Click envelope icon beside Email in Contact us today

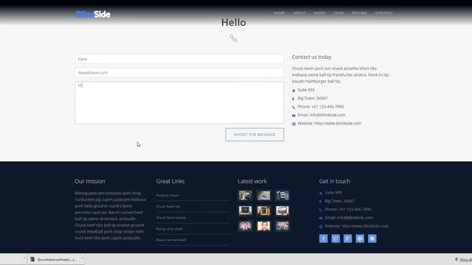(294, 116)
